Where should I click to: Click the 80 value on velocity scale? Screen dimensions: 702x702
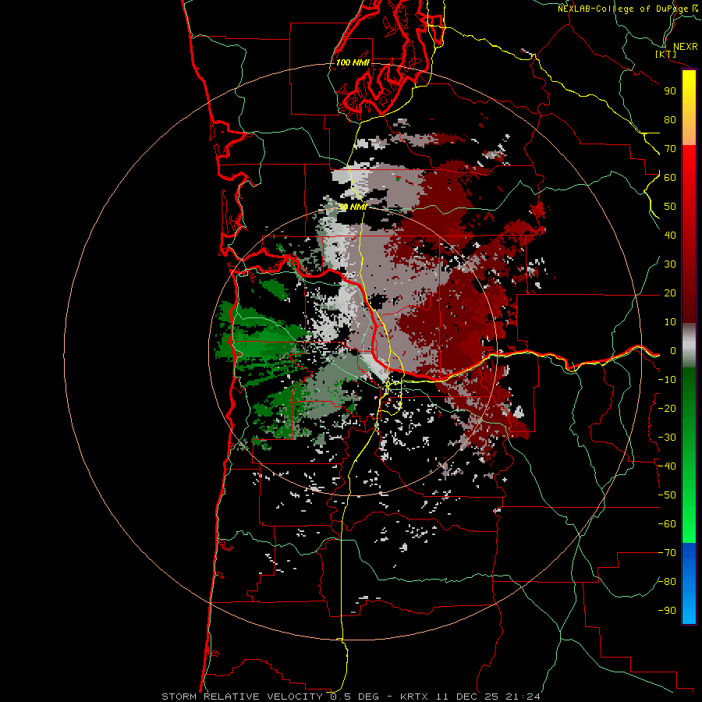point(670,120)
